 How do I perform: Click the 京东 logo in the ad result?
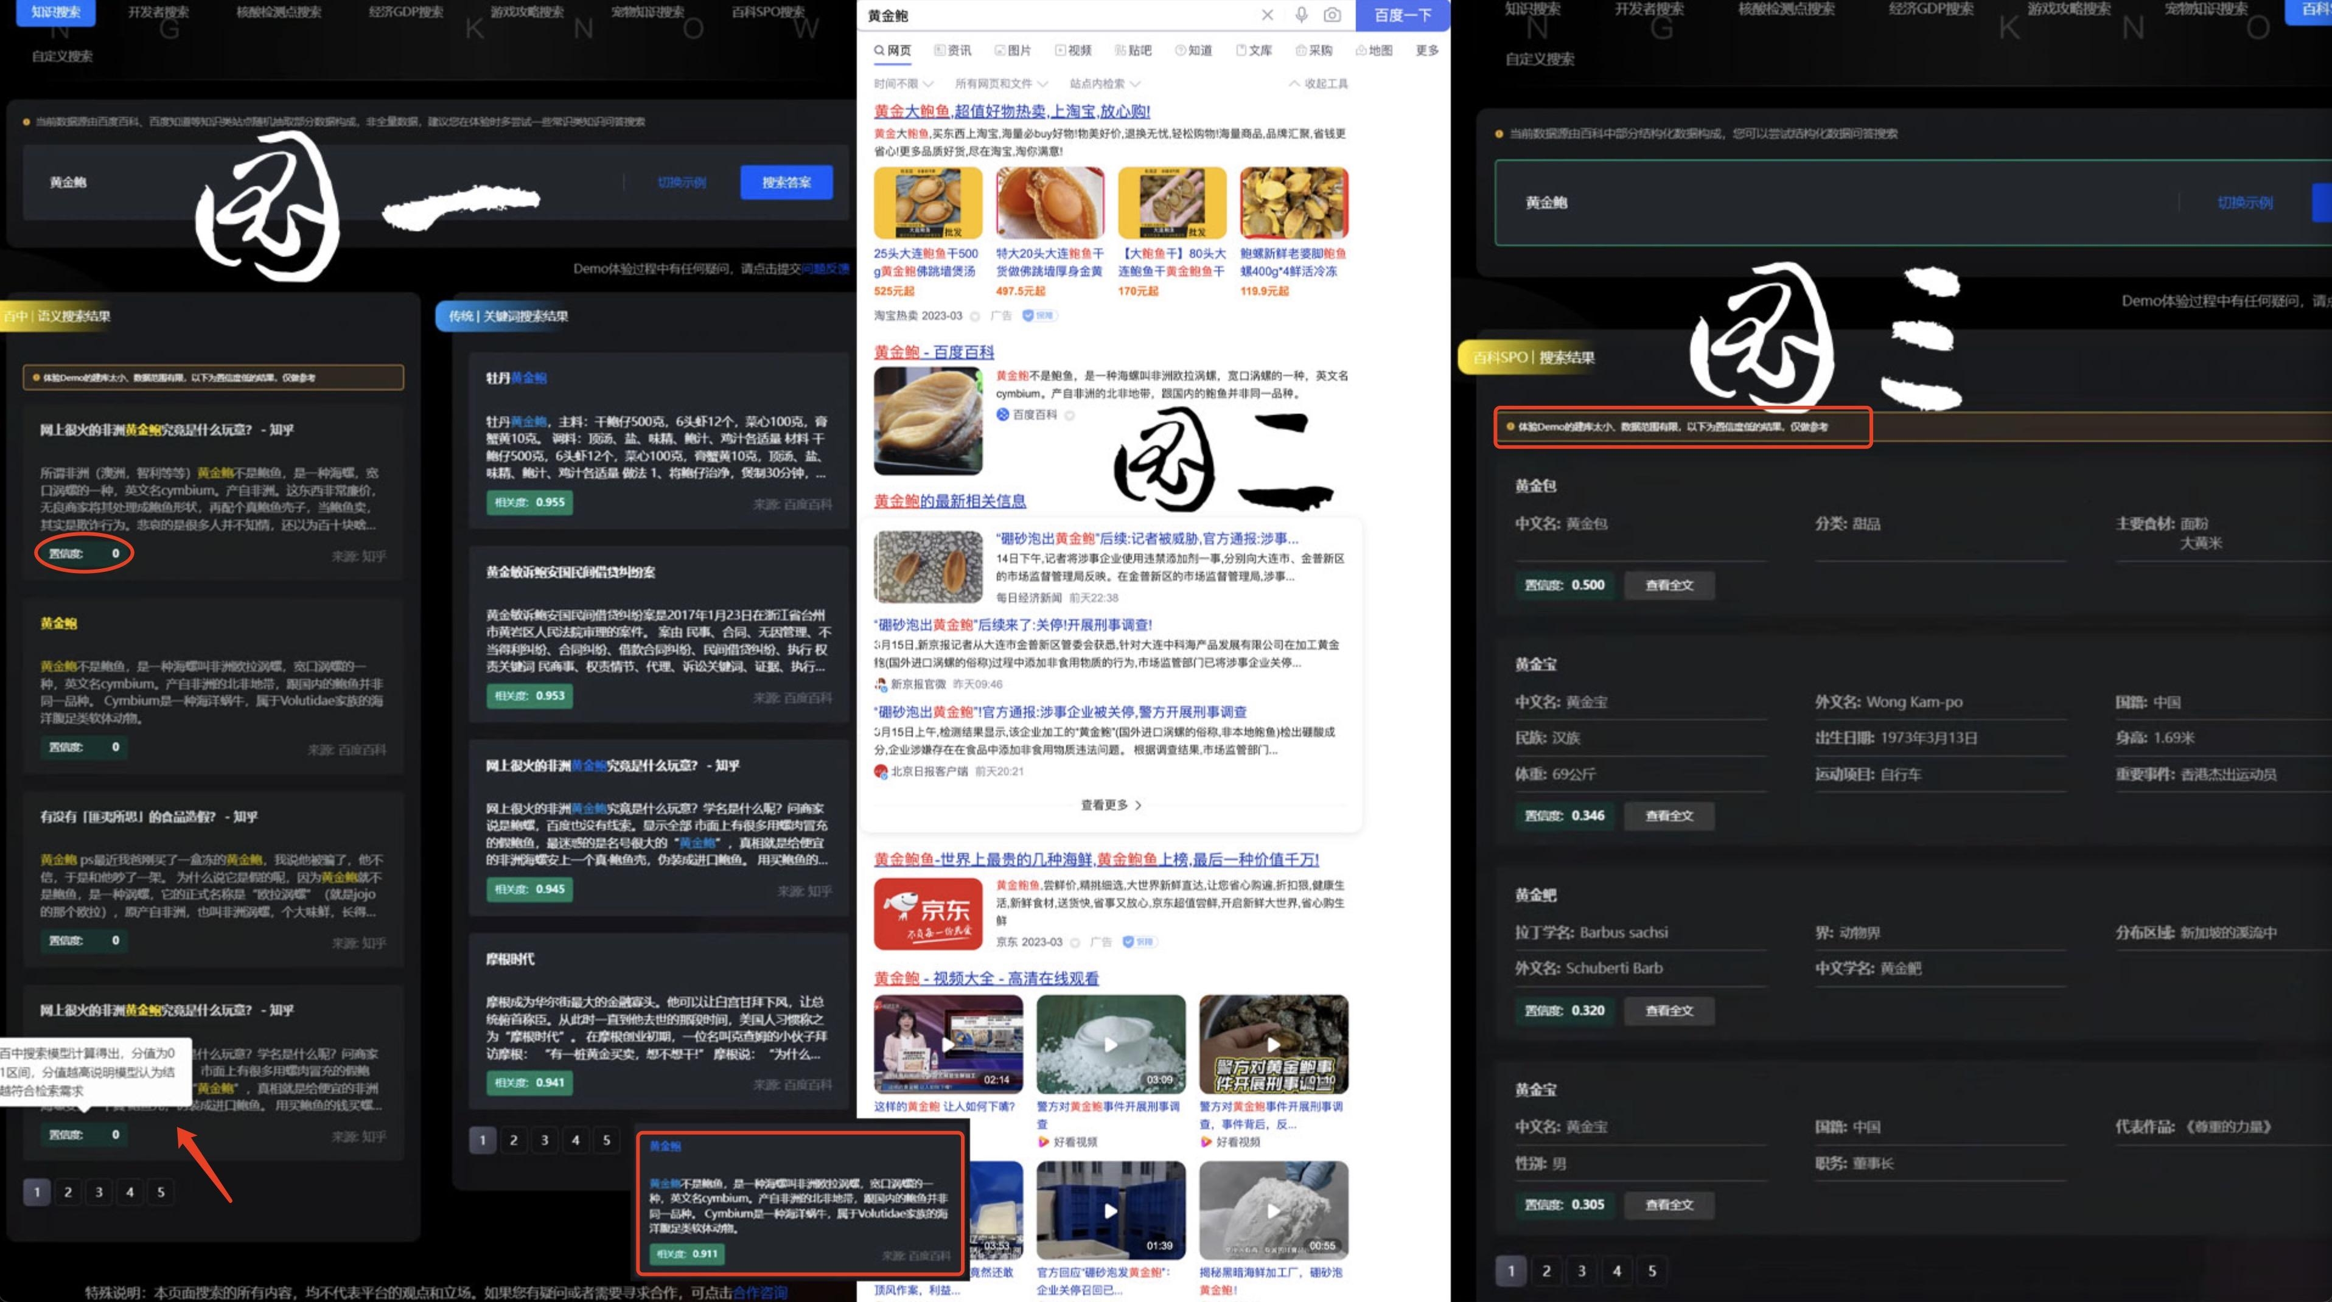(x=928, y=913)
